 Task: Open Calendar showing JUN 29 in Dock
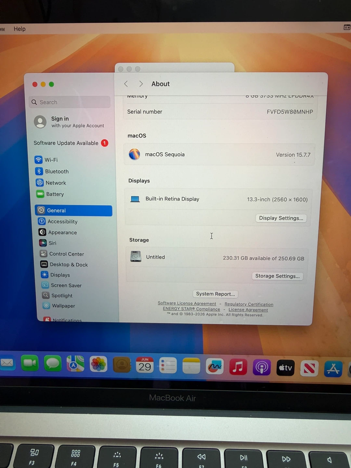pyautogui.click(x=145, y=365)
